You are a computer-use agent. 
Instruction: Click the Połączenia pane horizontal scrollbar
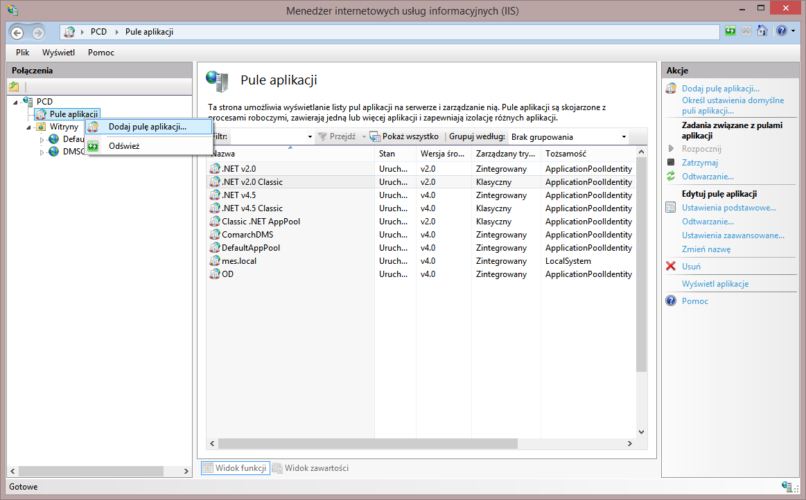91,471
